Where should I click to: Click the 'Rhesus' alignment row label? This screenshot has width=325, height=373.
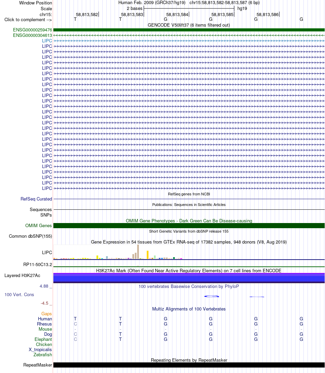[x=44, y=324]
